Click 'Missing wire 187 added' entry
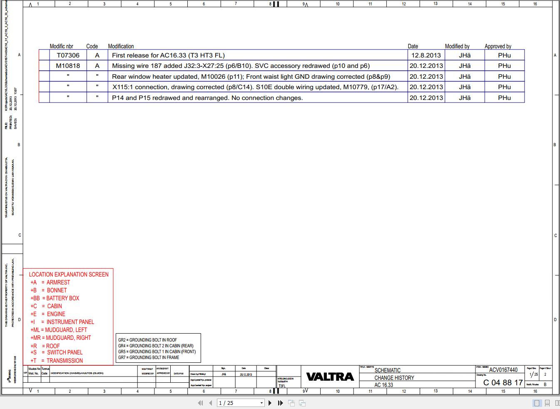The width and height of the screenshot is (560, 409). click(x=241, y=65)
